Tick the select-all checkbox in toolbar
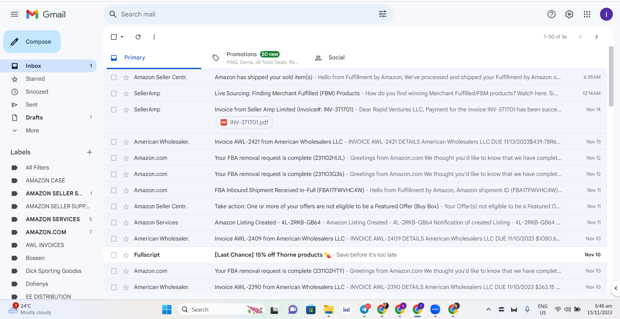The width and height of the screenshot is (620, 319). pyautogui.click(x=114, y=37)
